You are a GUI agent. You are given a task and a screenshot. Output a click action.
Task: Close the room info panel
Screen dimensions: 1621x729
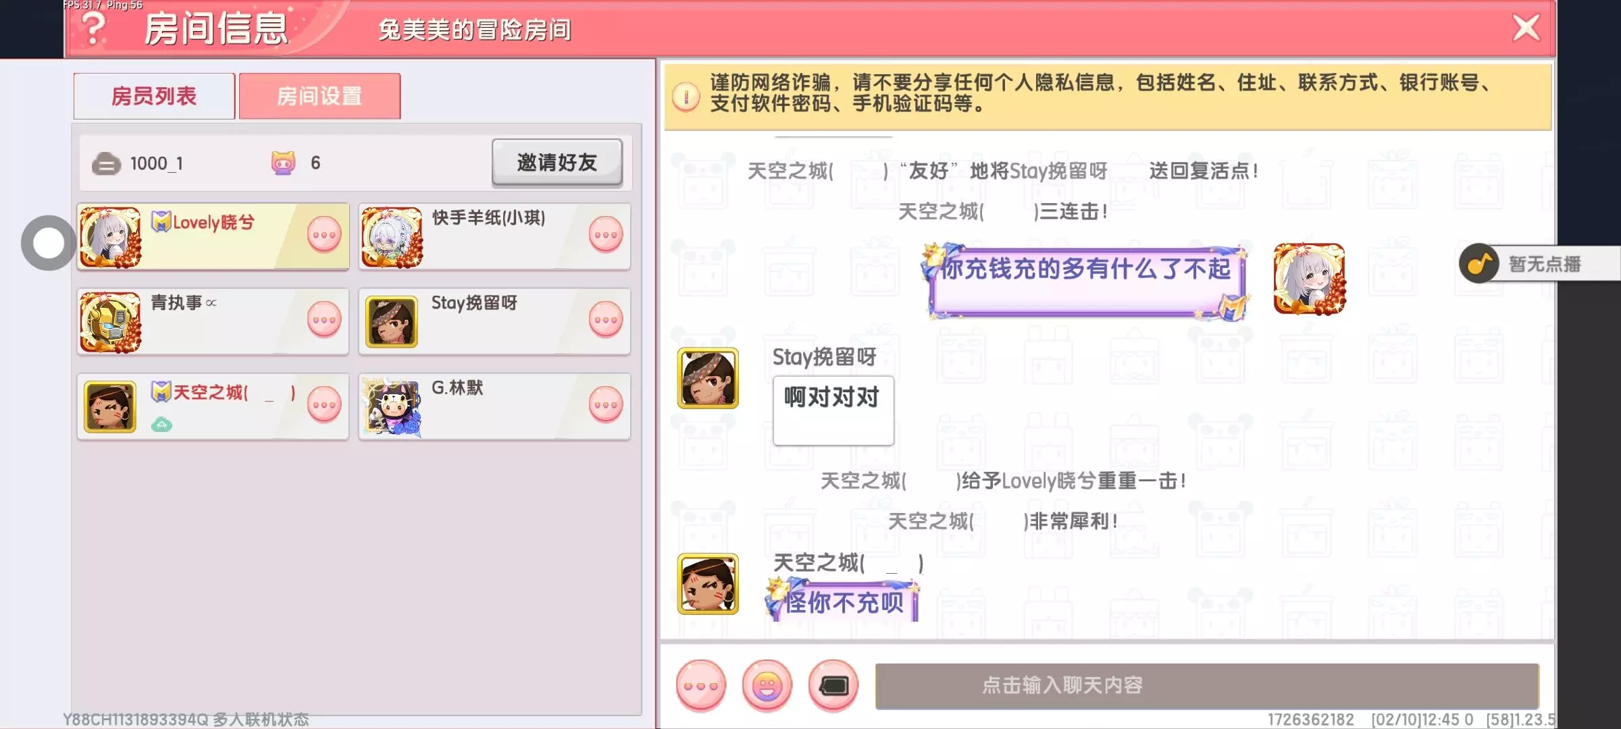pos(1526,28)
